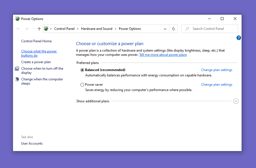Click the back navigation arrow
The image size is (256, 168).
coord(18,29)
